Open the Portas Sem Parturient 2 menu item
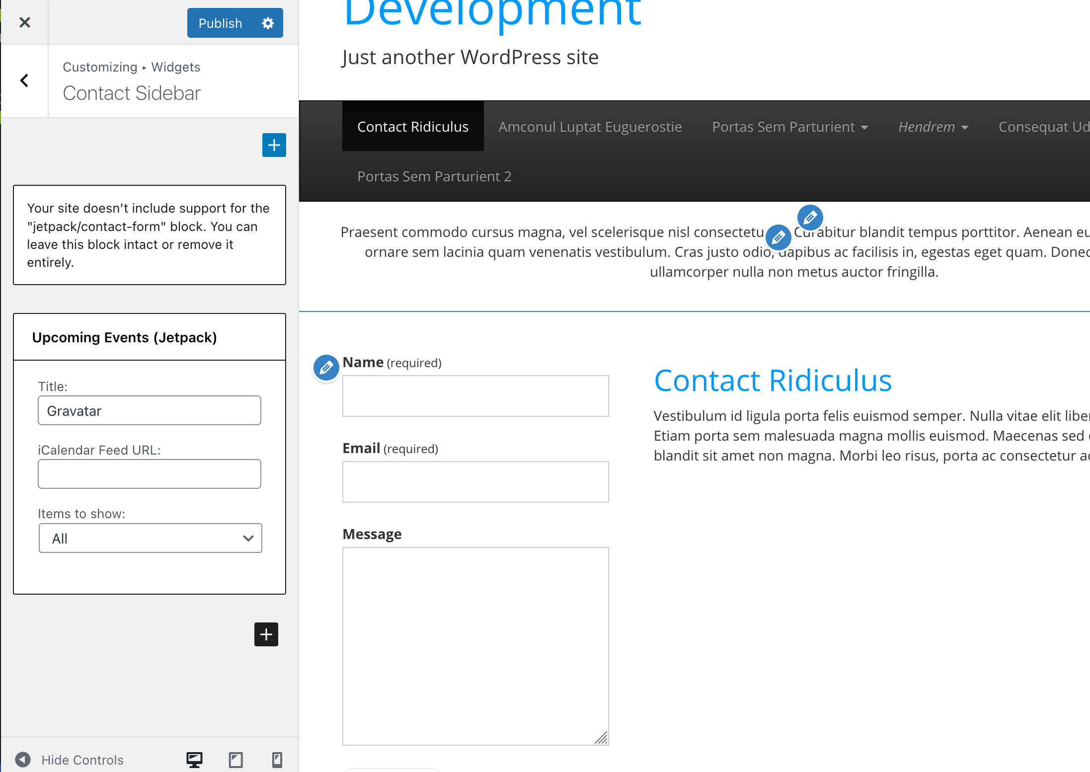 pos(434,176)
